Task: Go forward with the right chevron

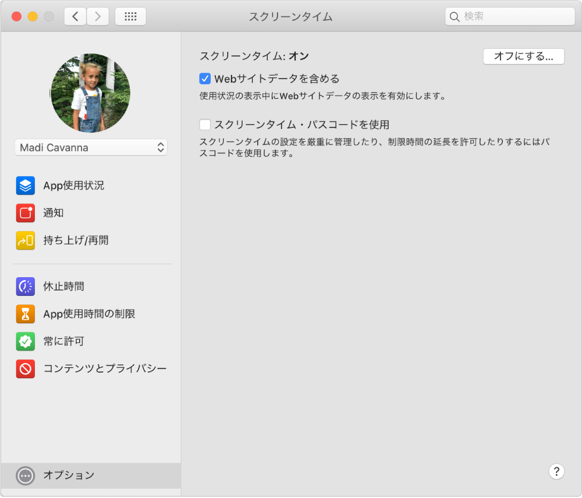Action: [98, 16]
